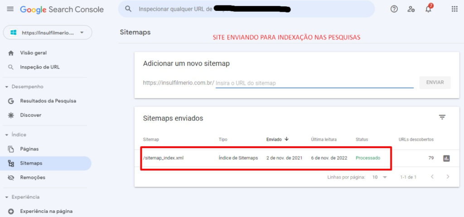Click the ENVIAR button
This screenshot has width=464, height=217.
pyautogui.click(x=435, y=82)
